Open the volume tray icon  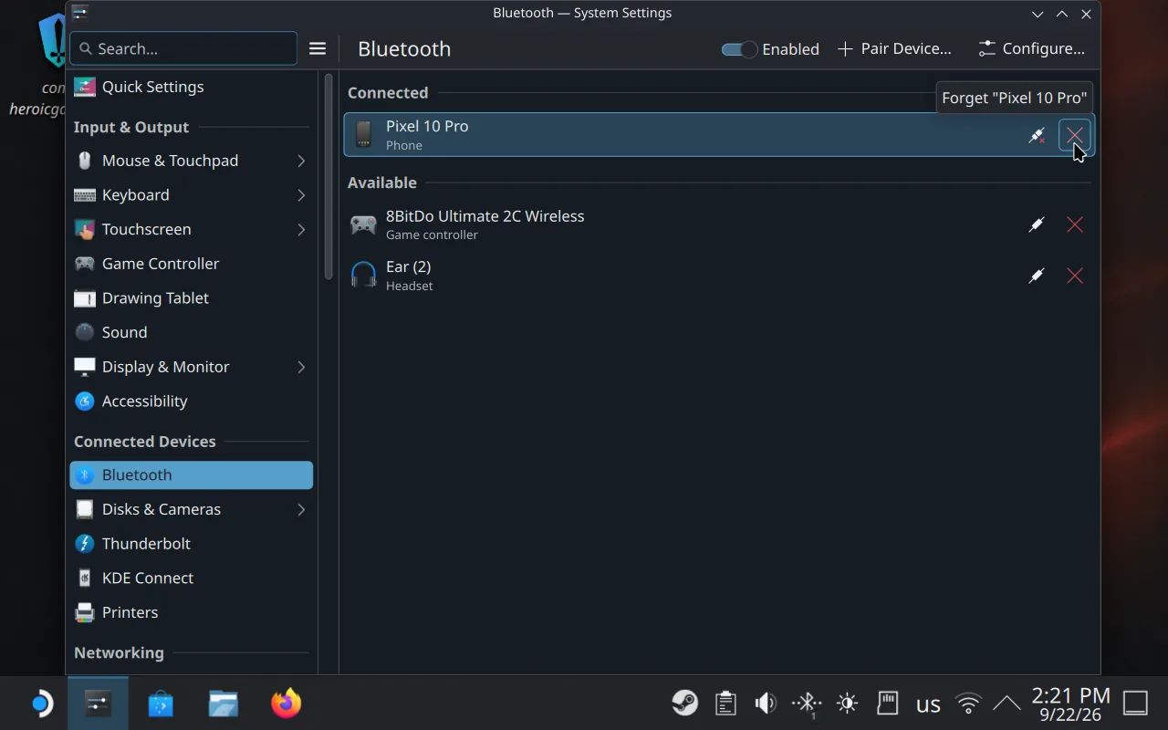click(766, 703)
